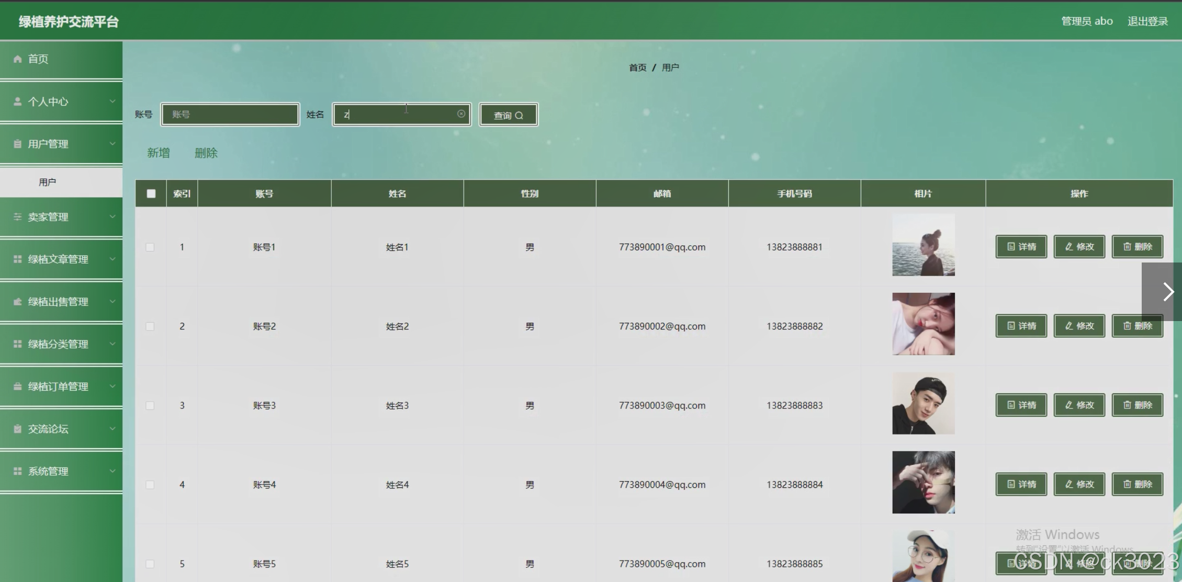Click 退出登录 in the top bar
The width and height of the screenshot is (1182, 582).
[1147, 21]
